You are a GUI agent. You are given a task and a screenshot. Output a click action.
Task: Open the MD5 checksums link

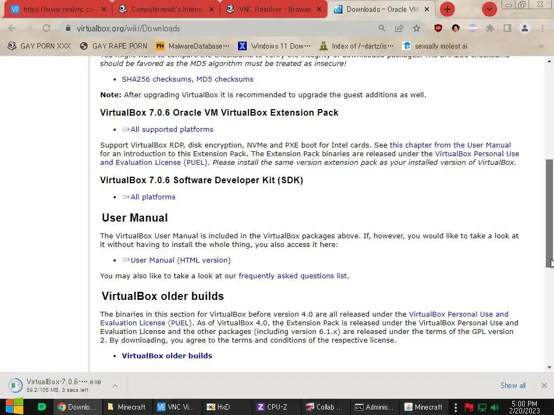pyautogui.click(x=225, y=79)
